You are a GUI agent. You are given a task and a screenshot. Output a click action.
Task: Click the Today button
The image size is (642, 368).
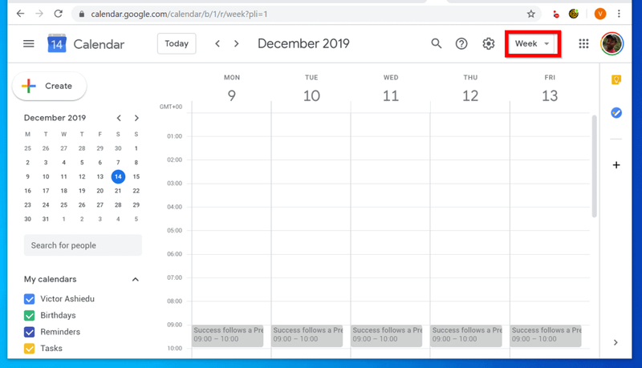point(177,43)
